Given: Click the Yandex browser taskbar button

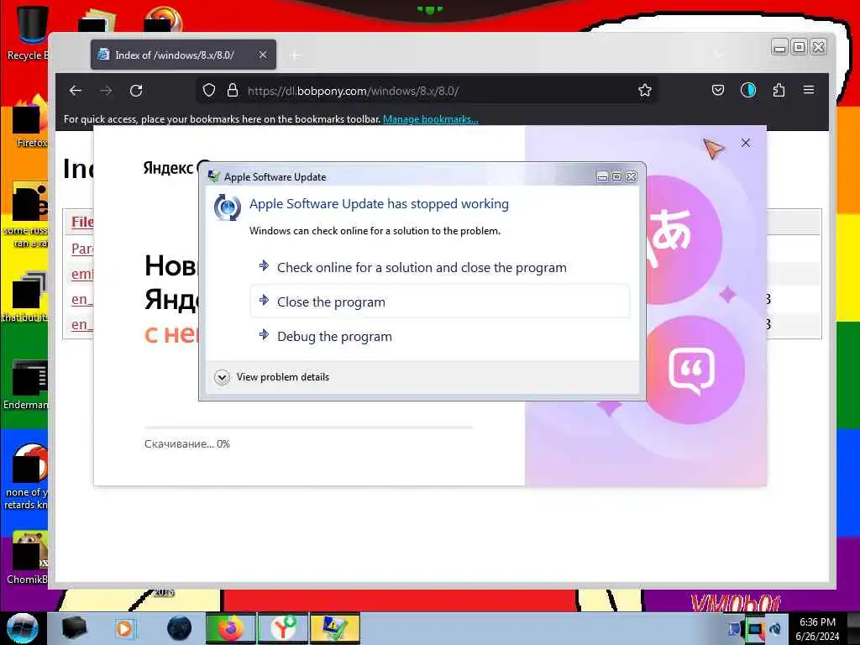Looking at the screenshot, I should [282, 628].
